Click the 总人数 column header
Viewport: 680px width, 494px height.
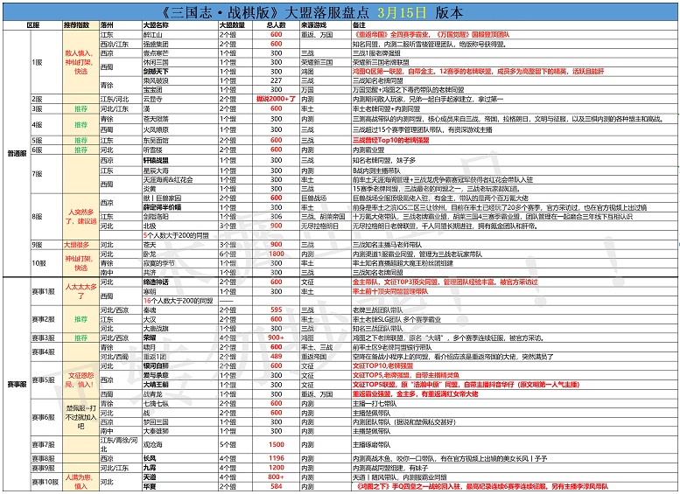[x=277, y=25]
